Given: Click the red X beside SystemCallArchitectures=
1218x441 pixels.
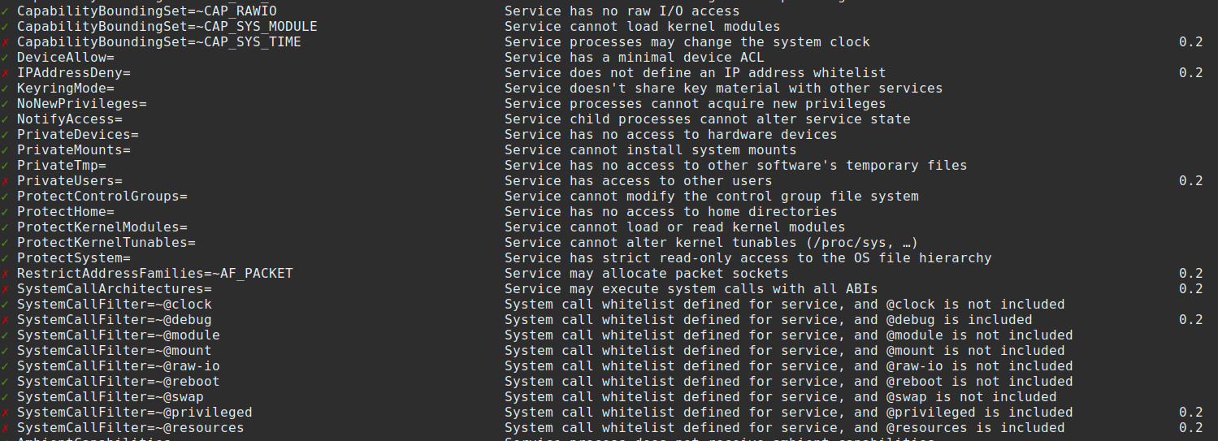Looking at the screenshot, I should [x=5, y=289].
